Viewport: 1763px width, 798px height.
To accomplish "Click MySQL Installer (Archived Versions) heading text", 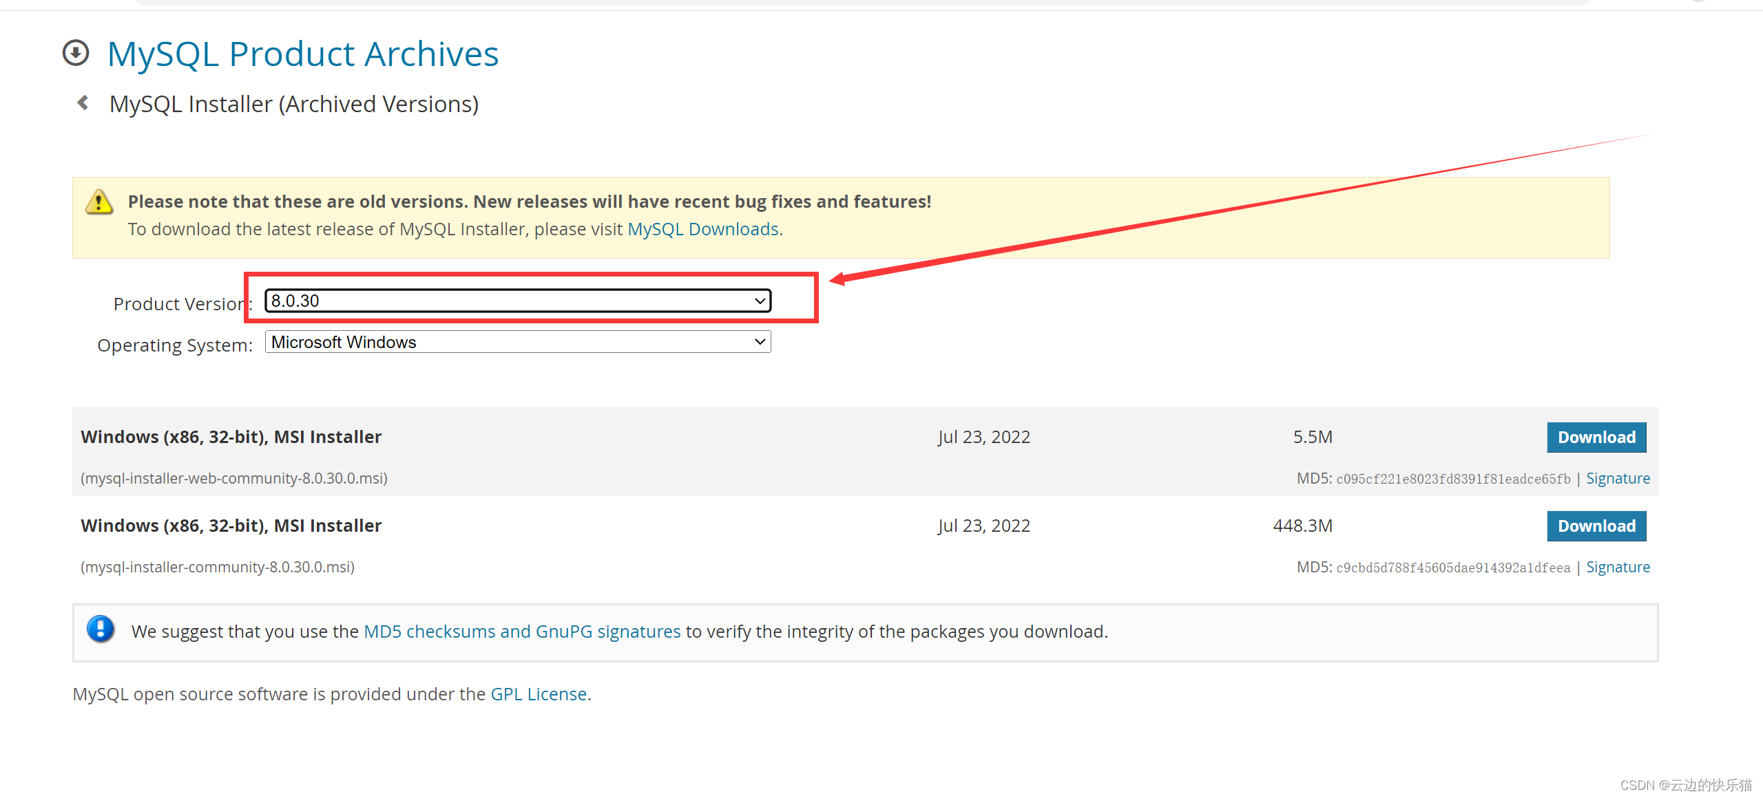I will point(294,104).
